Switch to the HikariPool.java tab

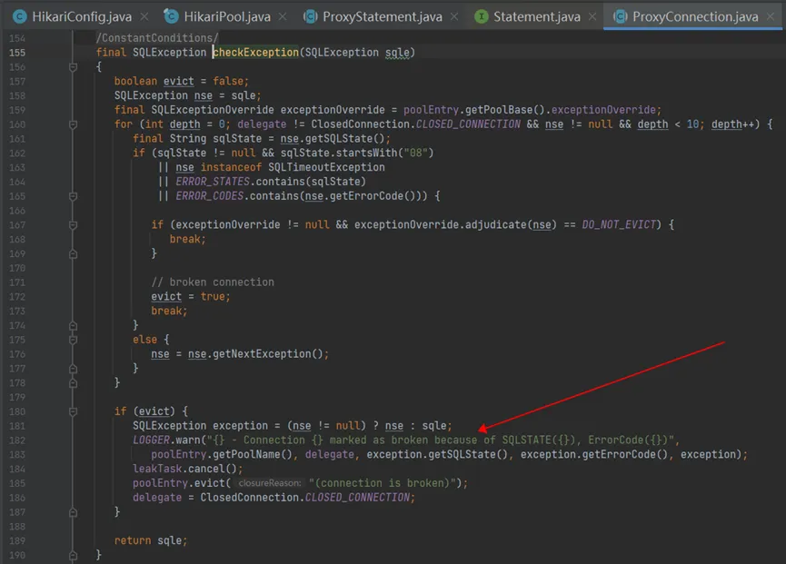coord(227,17)
